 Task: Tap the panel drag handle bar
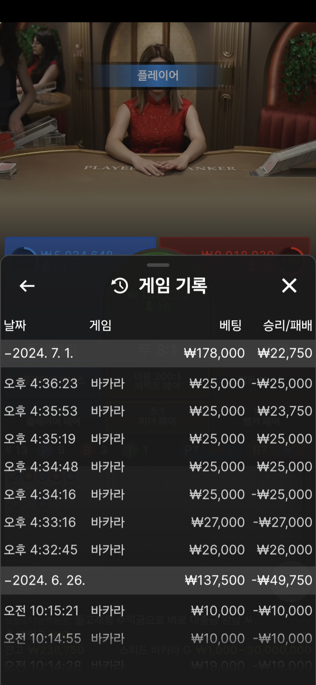point(158,265)
